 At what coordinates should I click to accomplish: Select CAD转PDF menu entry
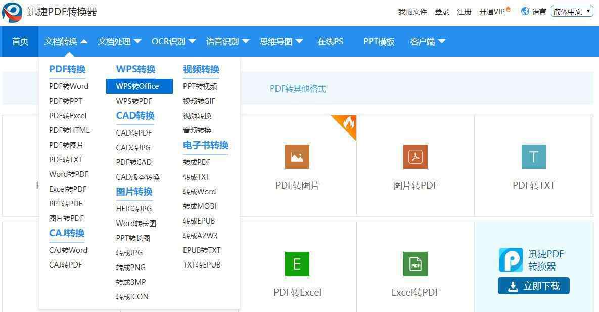(134, 132)
